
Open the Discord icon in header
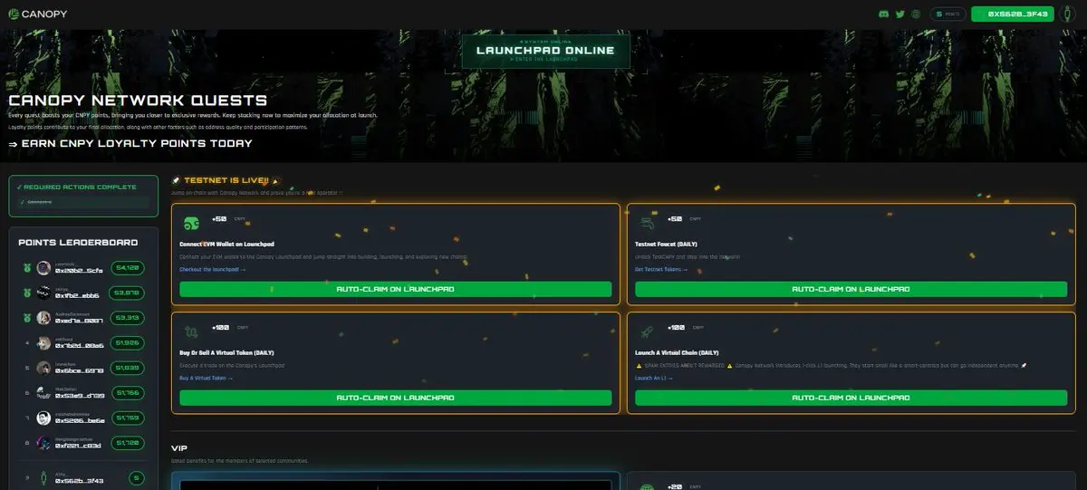[884, 14]
